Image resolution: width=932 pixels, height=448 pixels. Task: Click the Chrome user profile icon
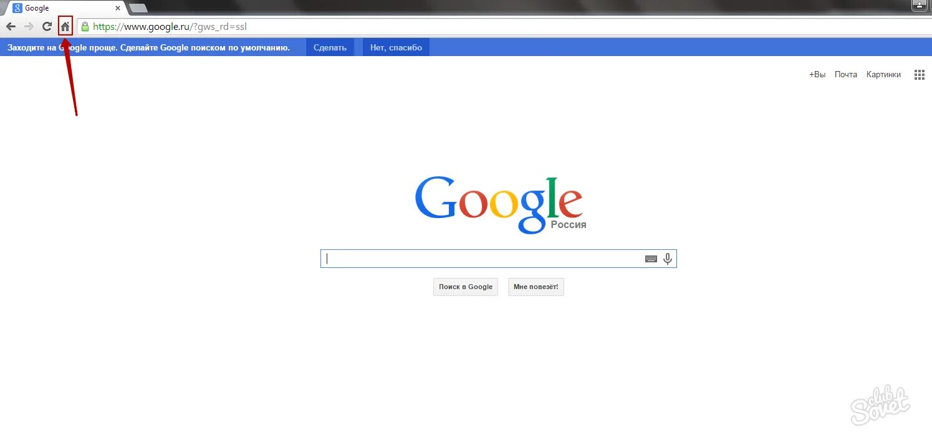coord(920,6)
